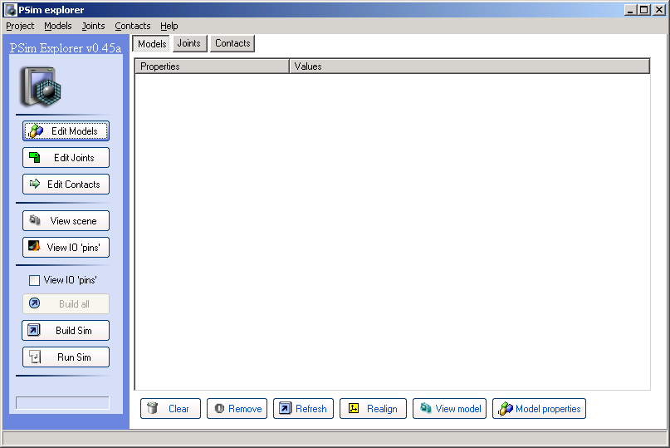Click the Run Sim icon
This screenshot has width=670, height=448.
(35, 357)
